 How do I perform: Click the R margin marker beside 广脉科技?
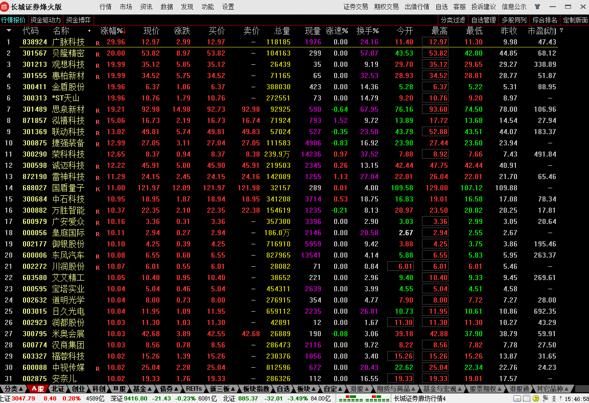pyautogui.click(x=98, y=43)
